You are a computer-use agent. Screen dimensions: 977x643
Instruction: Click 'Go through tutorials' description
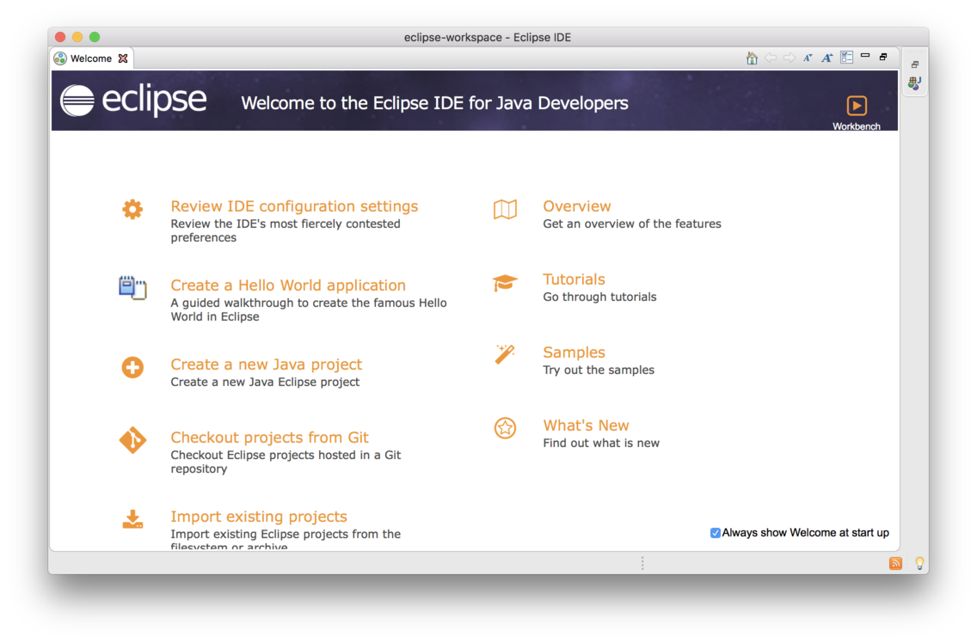tap(599, 297)
